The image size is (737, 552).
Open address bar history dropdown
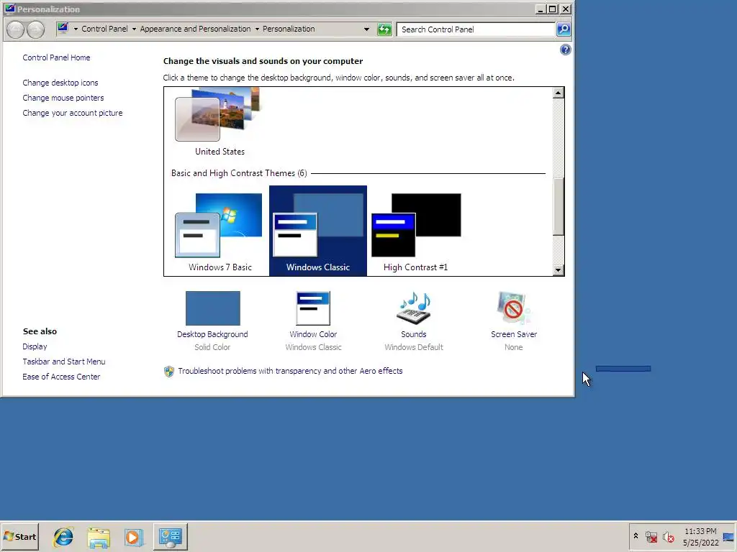coord(366,29)
